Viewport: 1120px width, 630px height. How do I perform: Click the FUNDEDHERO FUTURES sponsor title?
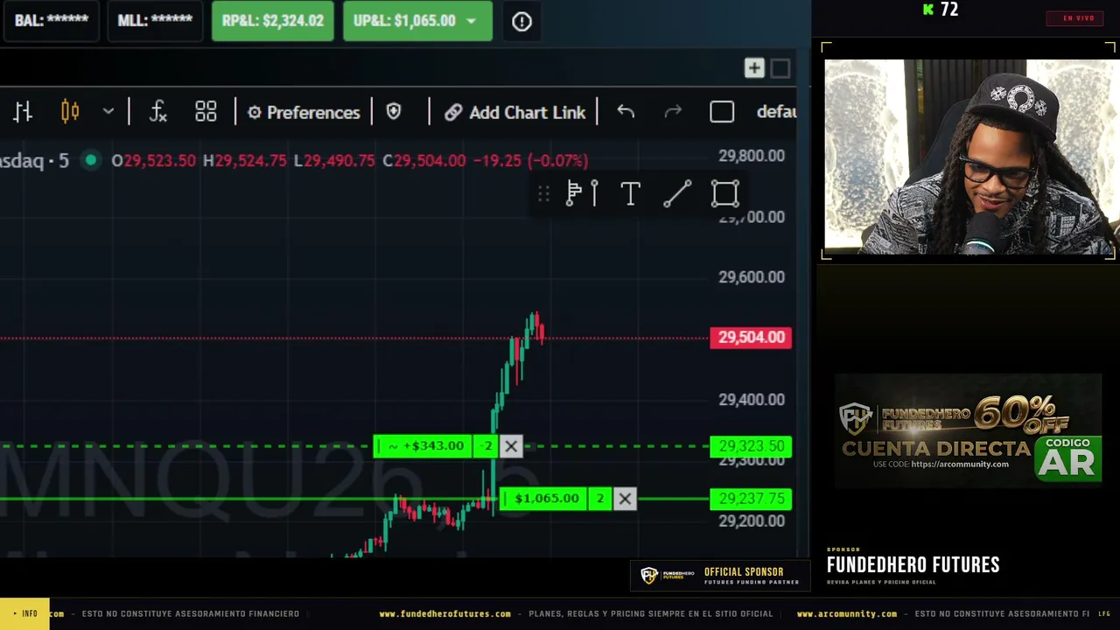point(913,565)
